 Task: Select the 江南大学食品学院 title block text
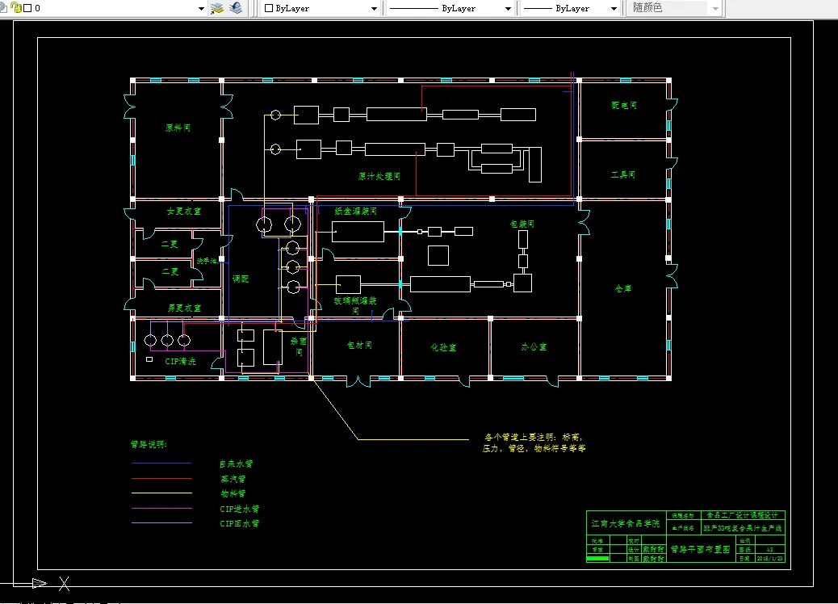click(626, 523)
